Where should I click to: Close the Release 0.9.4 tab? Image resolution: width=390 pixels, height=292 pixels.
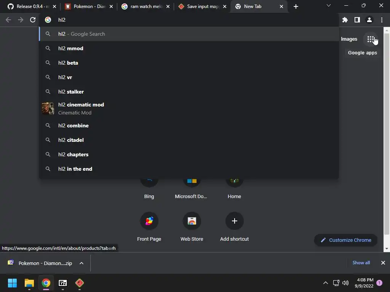pos(54,6)
